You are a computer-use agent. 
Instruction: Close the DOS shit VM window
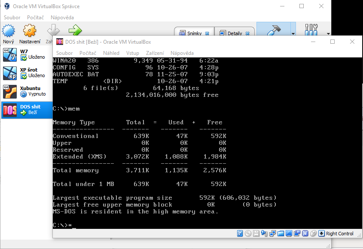click(x=352, y=42)
